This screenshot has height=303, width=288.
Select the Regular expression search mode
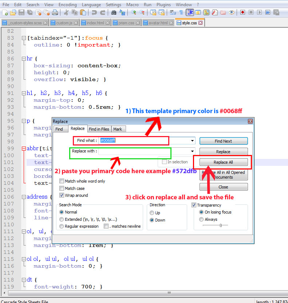pos(62,226)
